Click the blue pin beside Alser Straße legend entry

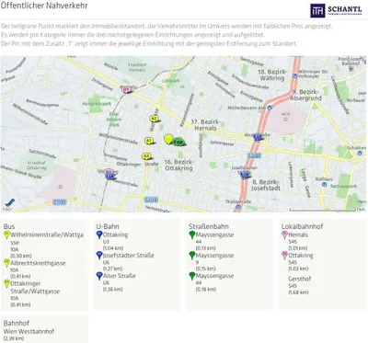coord(99,276)
